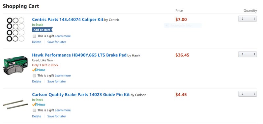Click the Add-on Item badge
Viewport: 263px width, 124px height.
pyautogui.click(x=42, y=30)
